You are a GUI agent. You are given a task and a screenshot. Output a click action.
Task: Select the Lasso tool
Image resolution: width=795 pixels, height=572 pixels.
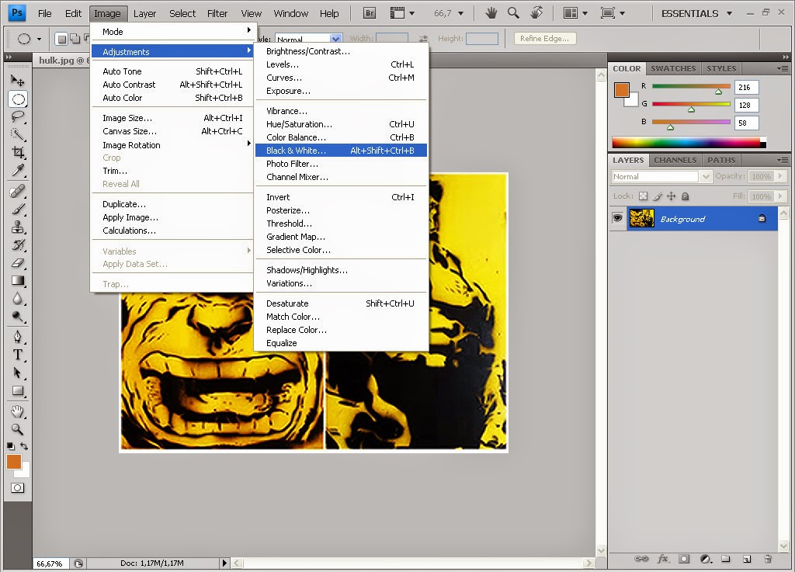tap(18, 116)
